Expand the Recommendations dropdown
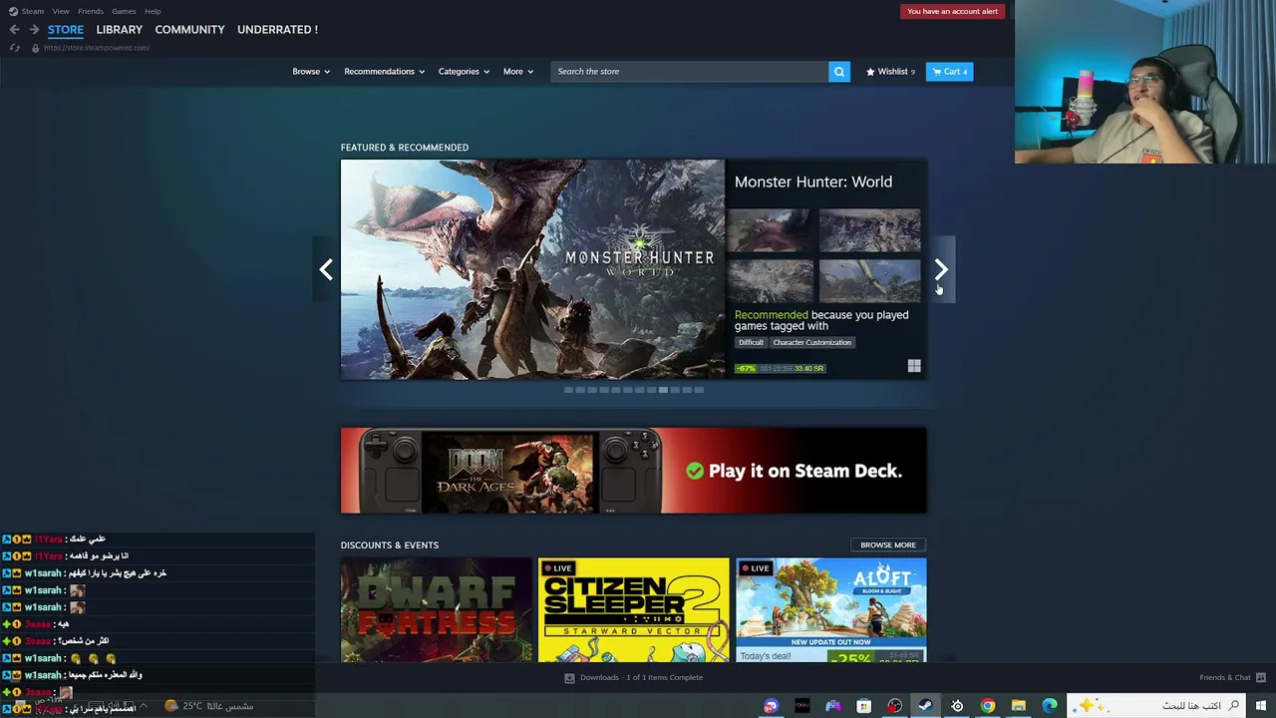The image size is (1276, 718). [384, 72]
